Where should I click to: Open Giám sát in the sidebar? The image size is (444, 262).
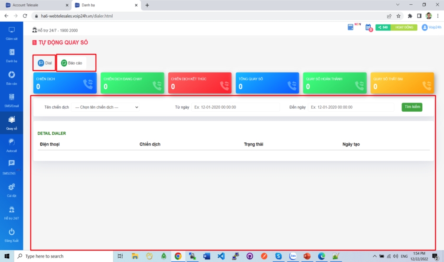pos(12,33)
